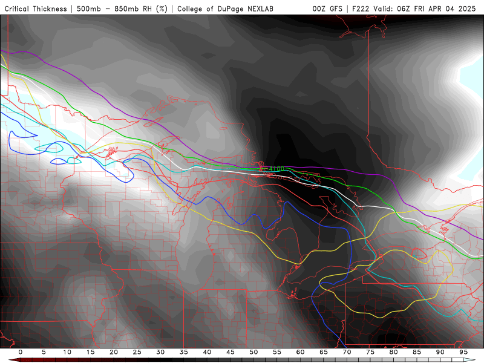
Task: Click the "F222" forecast hour text
Action: 361,9
